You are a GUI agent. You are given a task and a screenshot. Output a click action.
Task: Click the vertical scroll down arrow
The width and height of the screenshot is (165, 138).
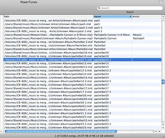163,128
